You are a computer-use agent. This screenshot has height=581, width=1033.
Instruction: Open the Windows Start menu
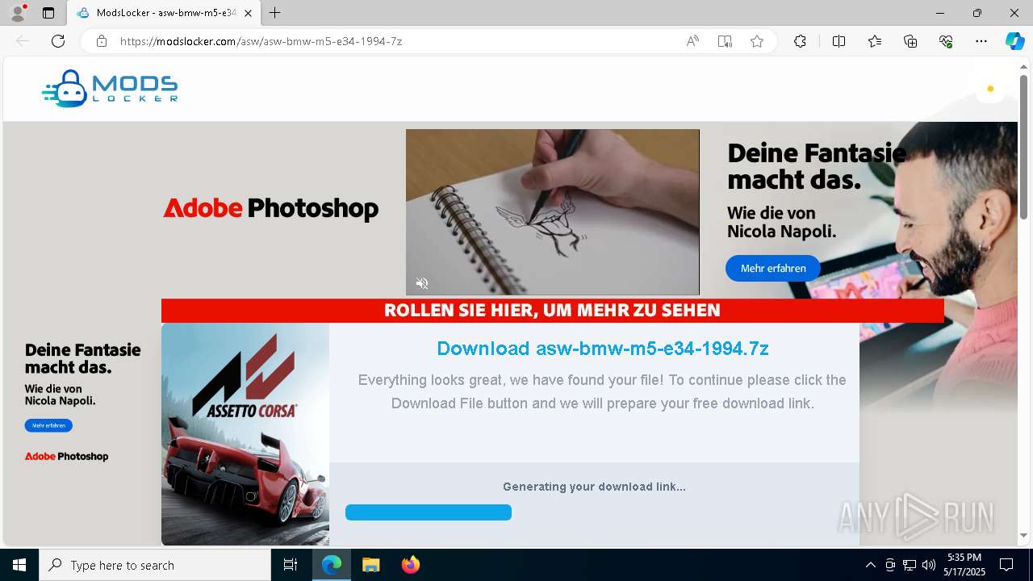19,565
